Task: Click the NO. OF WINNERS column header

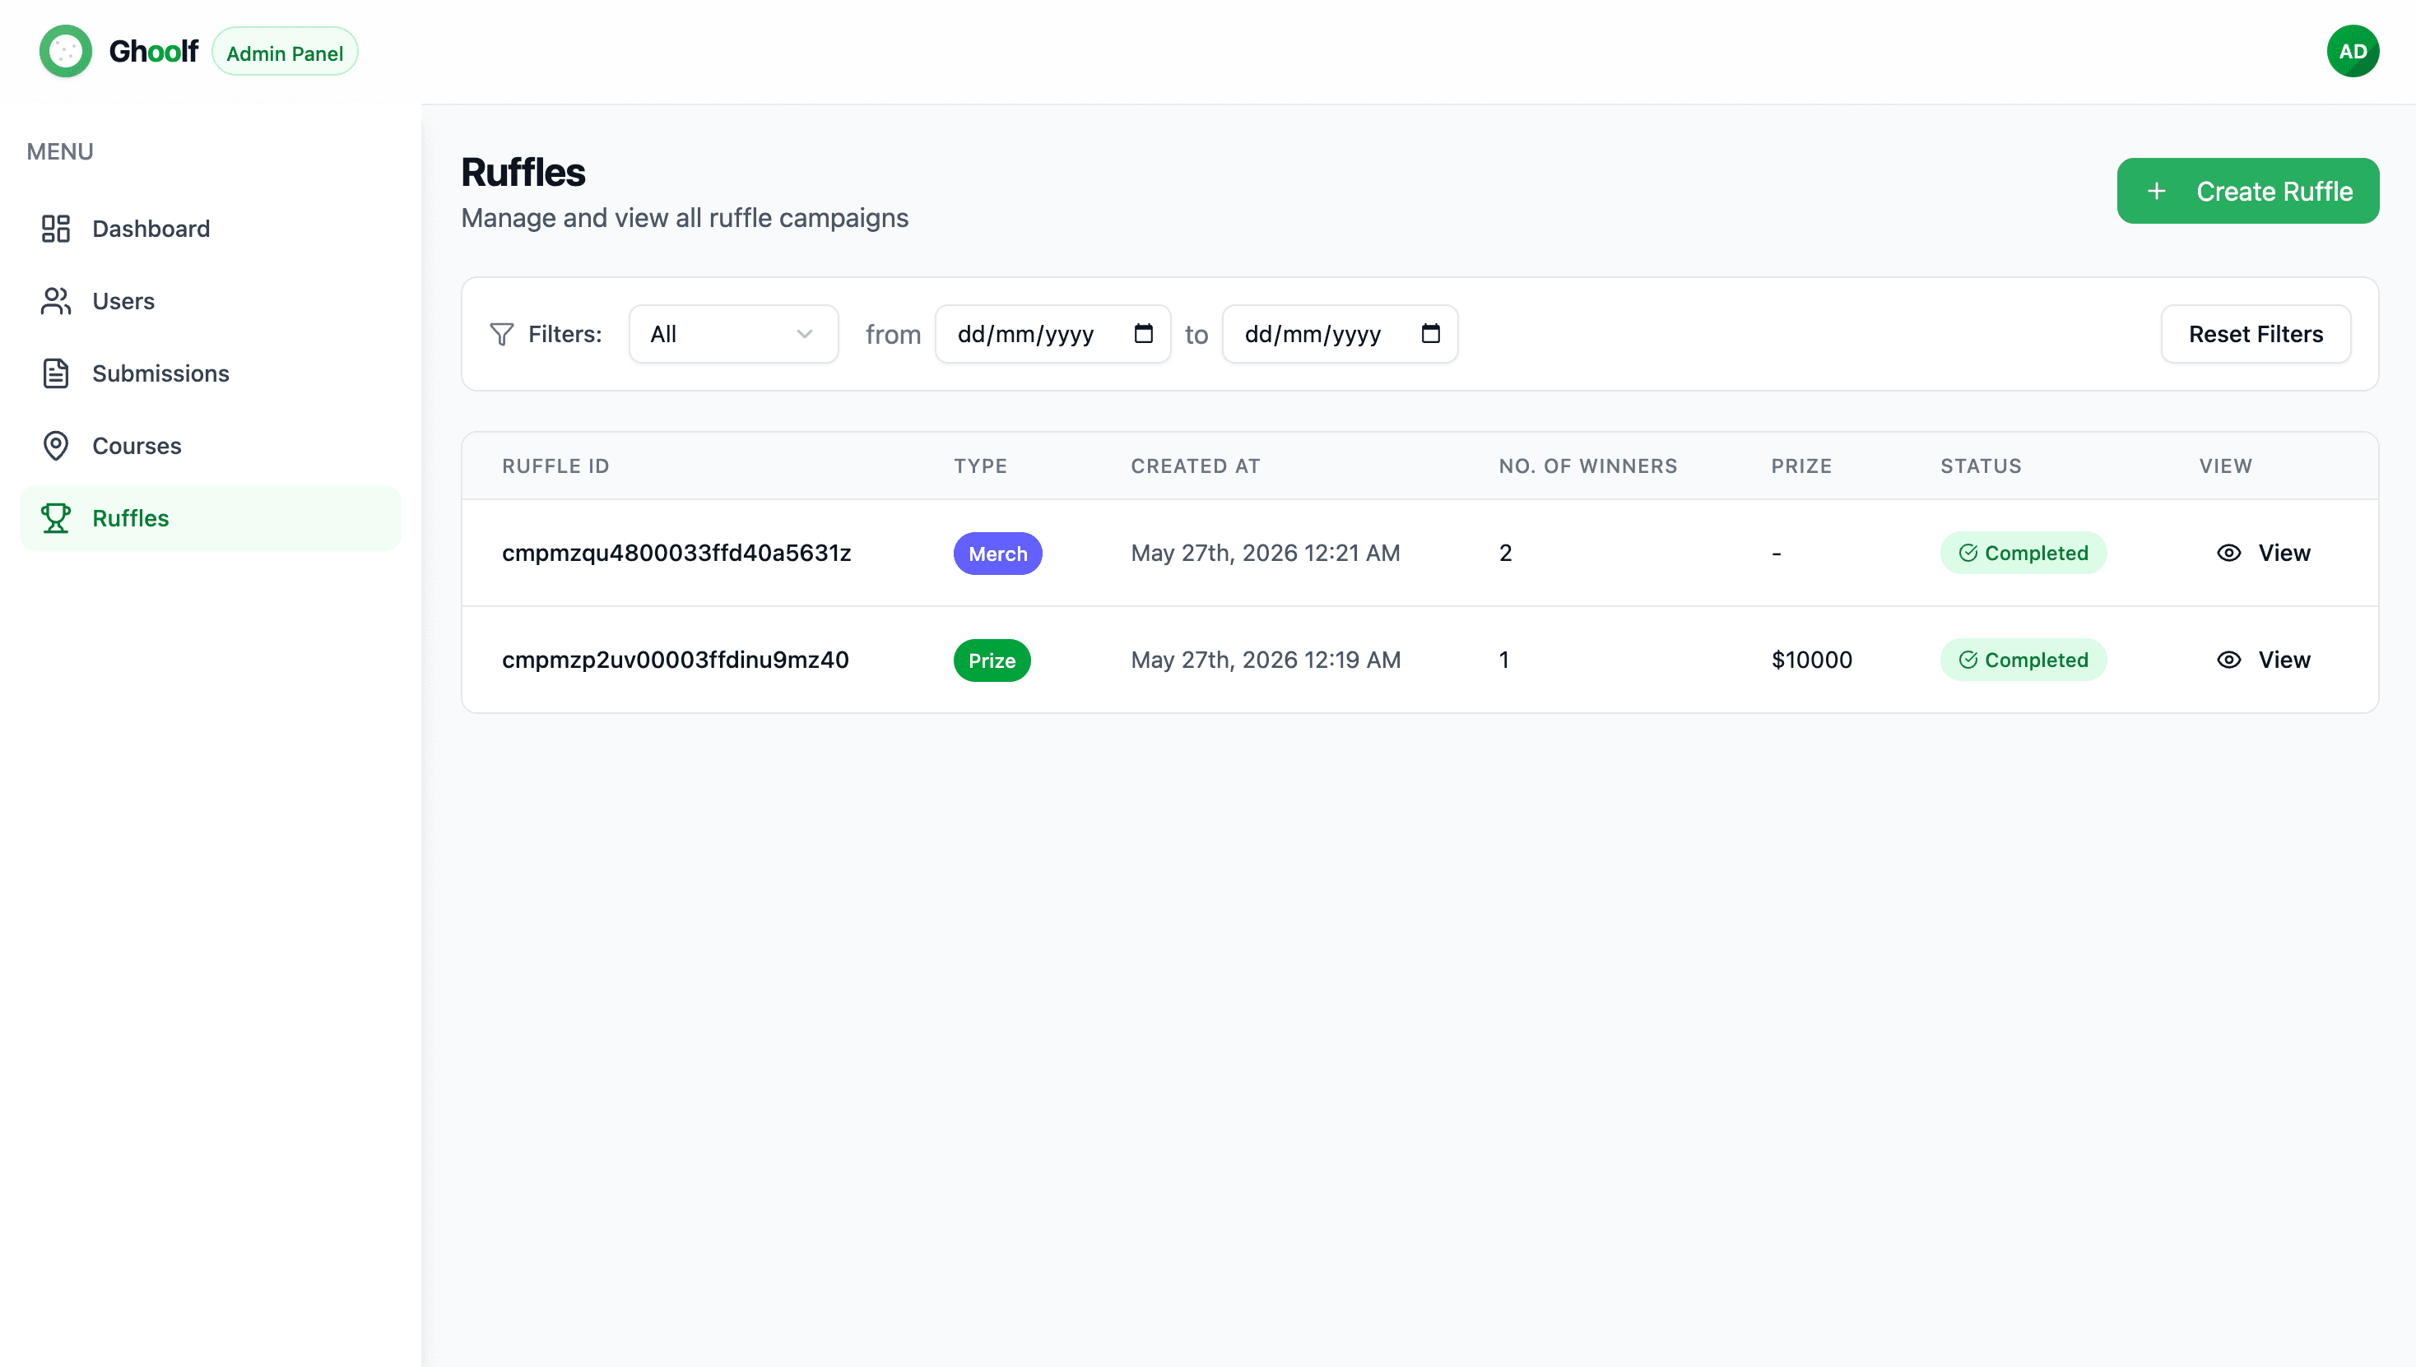Action: pyautogui.click(x=1587, y=466)
